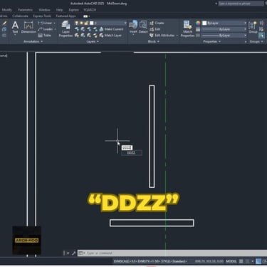Switch to the Collaborate ribbon tab
This screenshot has height=267, width=267.
click(x=20, y=16)
